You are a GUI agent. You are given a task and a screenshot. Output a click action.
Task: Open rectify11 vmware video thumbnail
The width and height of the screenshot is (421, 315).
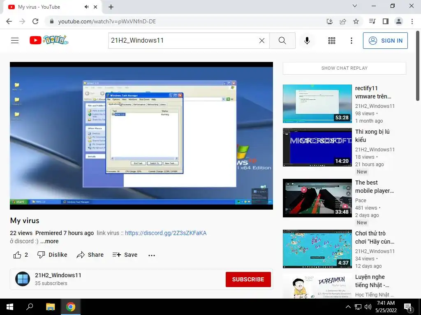pos(317,104)
